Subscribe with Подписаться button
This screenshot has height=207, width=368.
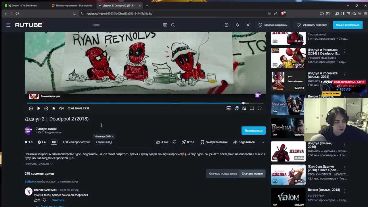pyautogui.click(x=254, y=131)
